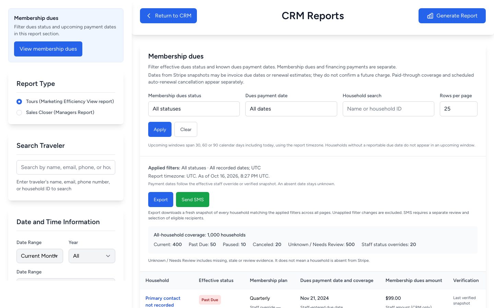Select Sales Closer (Managers Report) radio
The image size is (494, 308).
tap(19, 113)
